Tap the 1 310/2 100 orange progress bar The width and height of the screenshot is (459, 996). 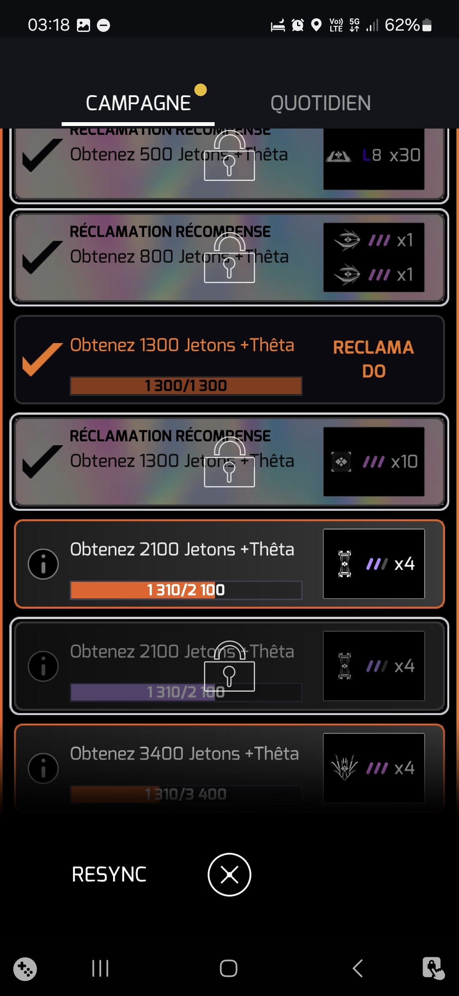(x=186, y=590)
